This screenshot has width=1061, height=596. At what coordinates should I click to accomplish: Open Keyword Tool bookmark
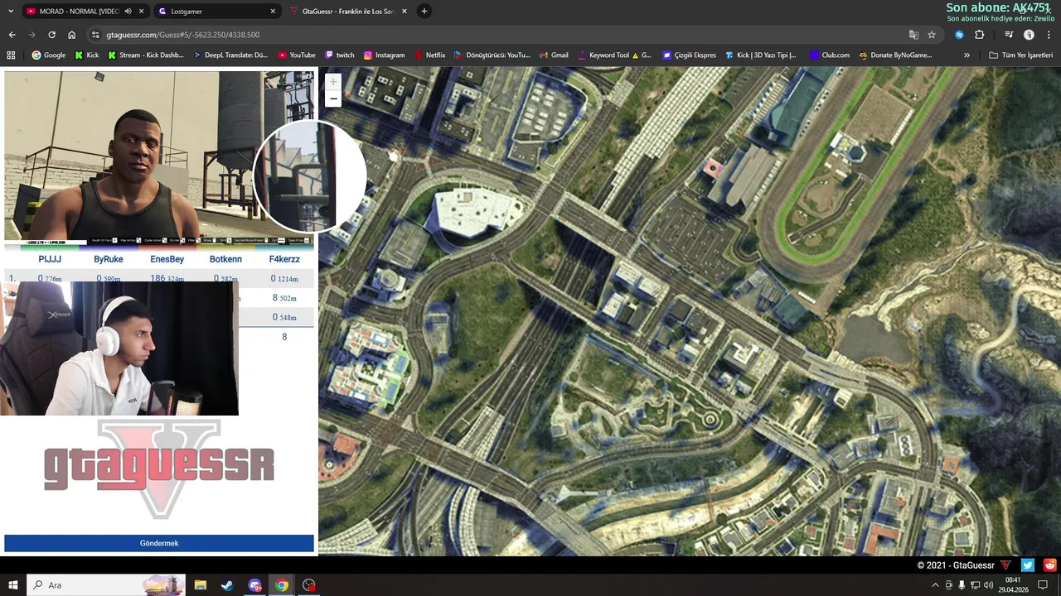(x=613, y=55)
